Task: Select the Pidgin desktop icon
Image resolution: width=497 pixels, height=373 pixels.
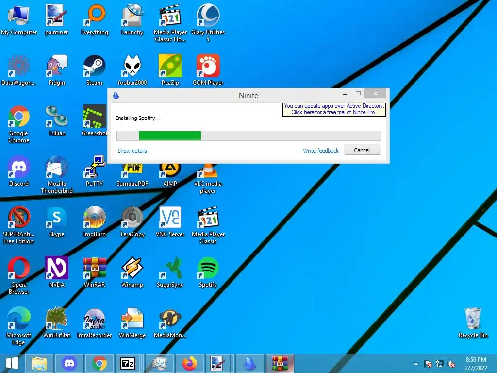Action: [56, 70]
